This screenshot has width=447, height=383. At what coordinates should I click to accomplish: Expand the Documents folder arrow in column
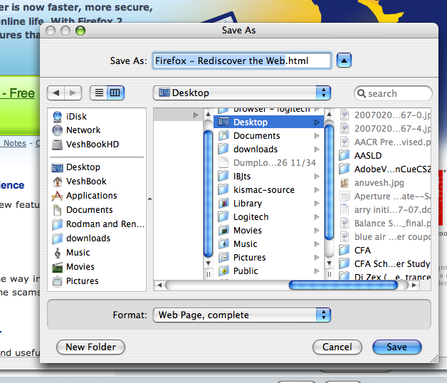317,136
